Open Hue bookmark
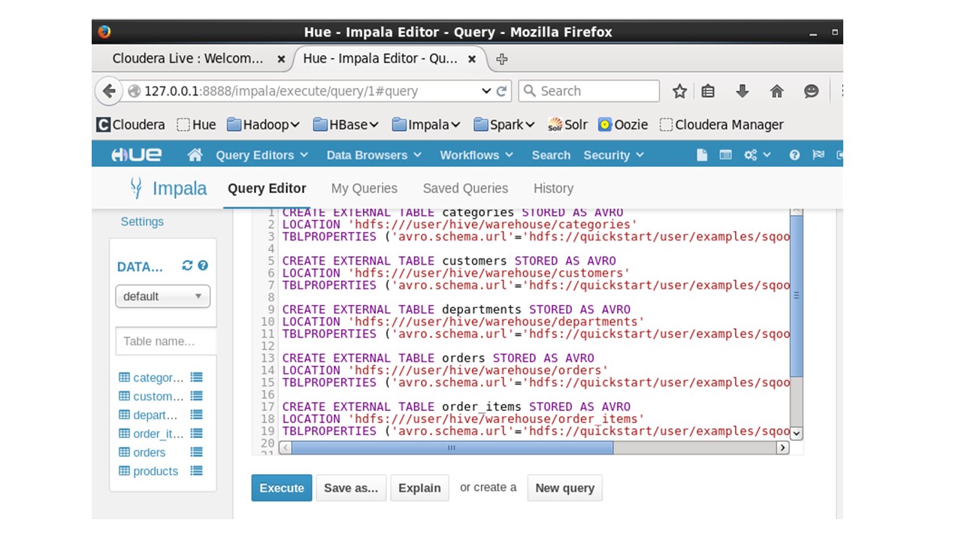 [x=196, y=125]
